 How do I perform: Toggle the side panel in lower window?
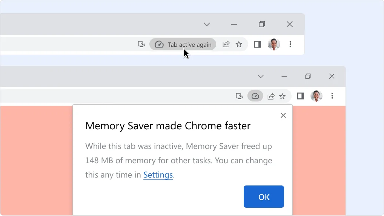301,96
